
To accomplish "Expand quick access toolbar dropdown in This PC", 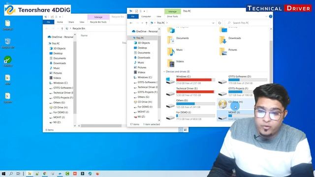I will pos(144,11).
